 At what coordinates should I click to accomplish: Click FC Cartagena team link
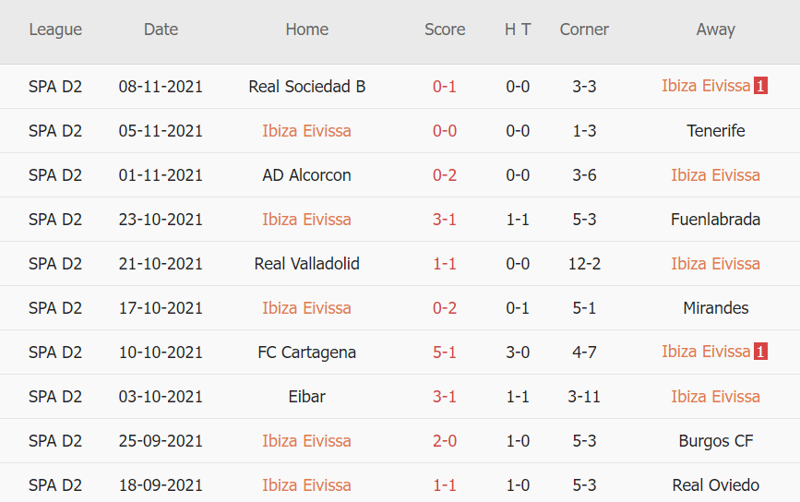click(307, 353)
